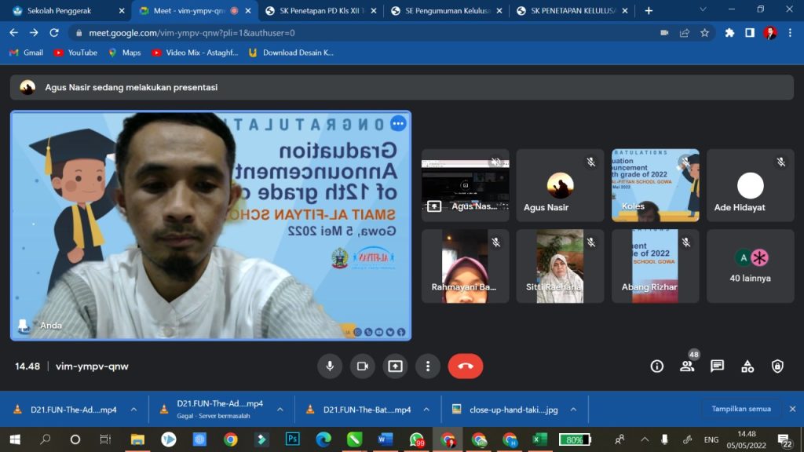Viewport: 804px width, 452px height.
Task: Expand options for close-up-hand-taki jpg download
Action: click(573, 410)
